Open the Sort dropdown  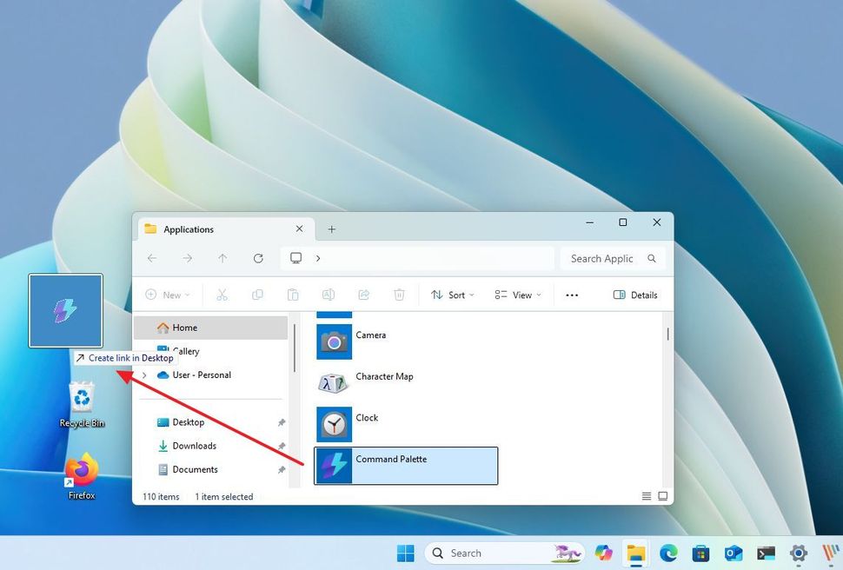(x=452, y=295)
